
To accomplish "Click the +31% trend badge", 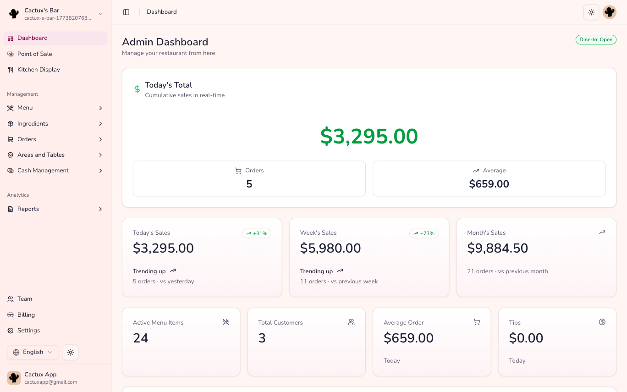I will tap(257, 233).
